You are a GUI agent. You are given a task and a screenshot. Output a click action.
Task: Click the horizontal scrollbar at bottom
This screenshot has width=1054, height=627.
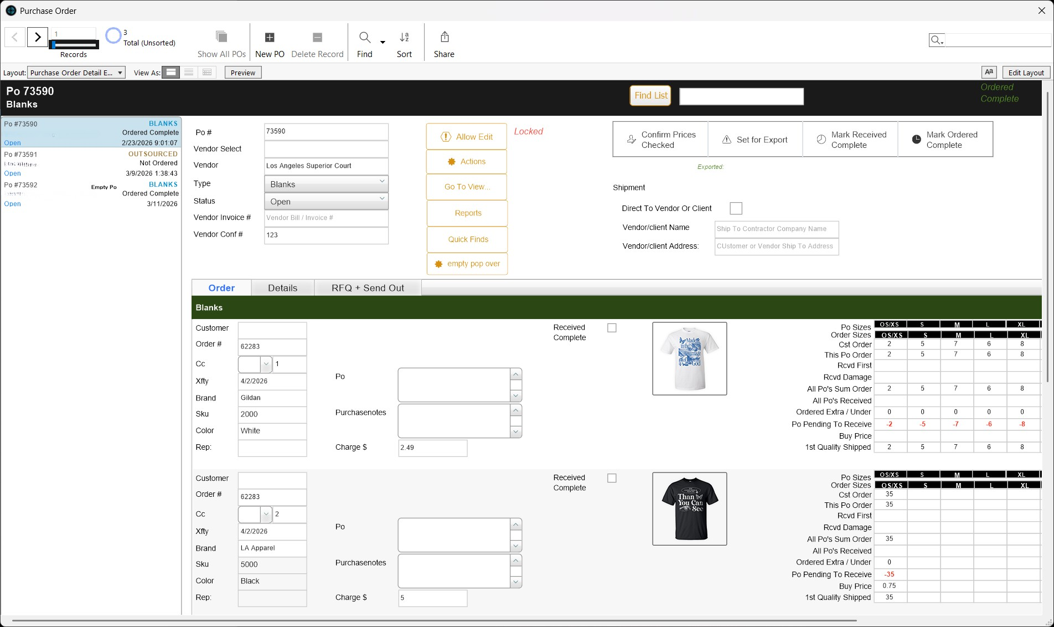pos(435,620)
